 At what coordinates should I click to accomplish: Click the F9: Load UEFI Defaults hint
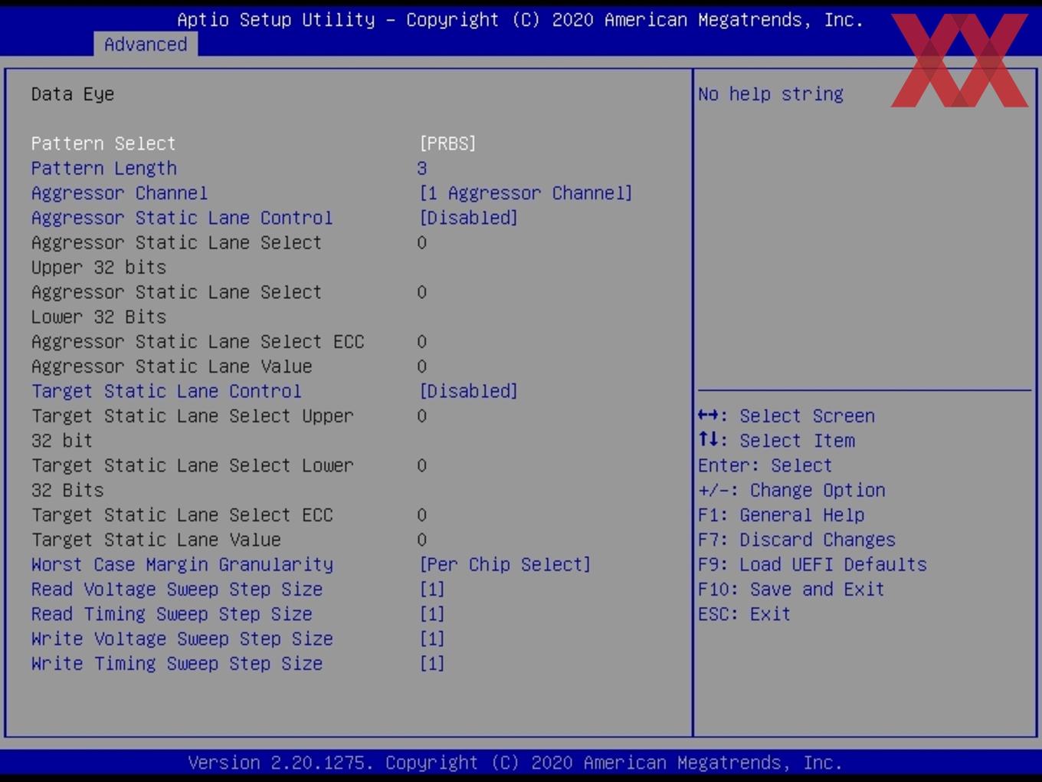[x=813, y=564]
